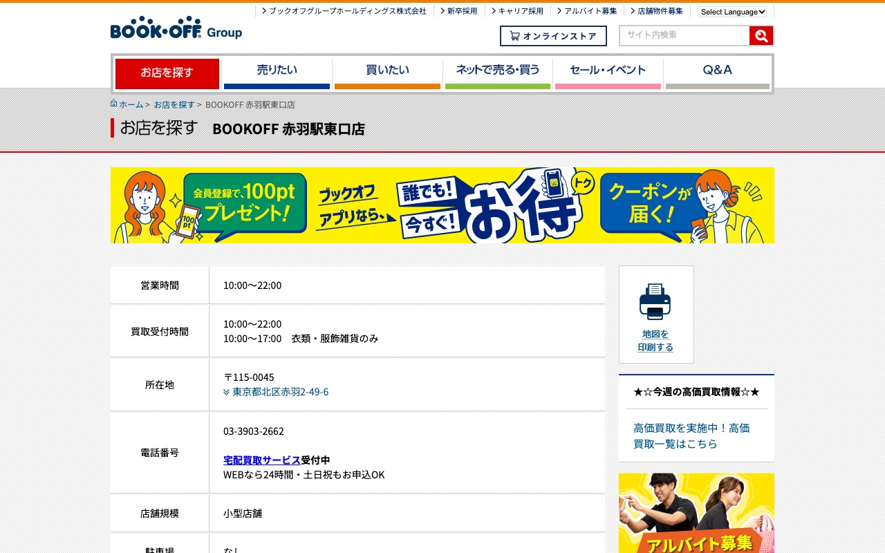Click the postal code 〒115-0045
Image resolution: width=885 pixels, height=553 pixels.
pyautogui.click(x=249, y=377)
